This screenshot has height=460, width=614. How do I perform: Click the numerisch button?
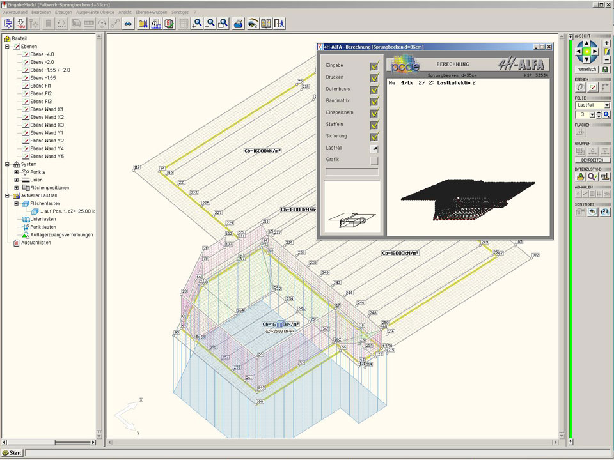pyautogui.click(x=586, y=69)
